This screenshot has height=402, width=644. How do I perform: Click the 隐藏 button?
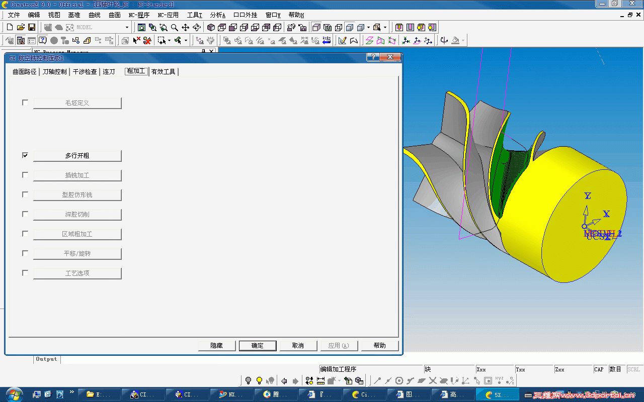216,346
